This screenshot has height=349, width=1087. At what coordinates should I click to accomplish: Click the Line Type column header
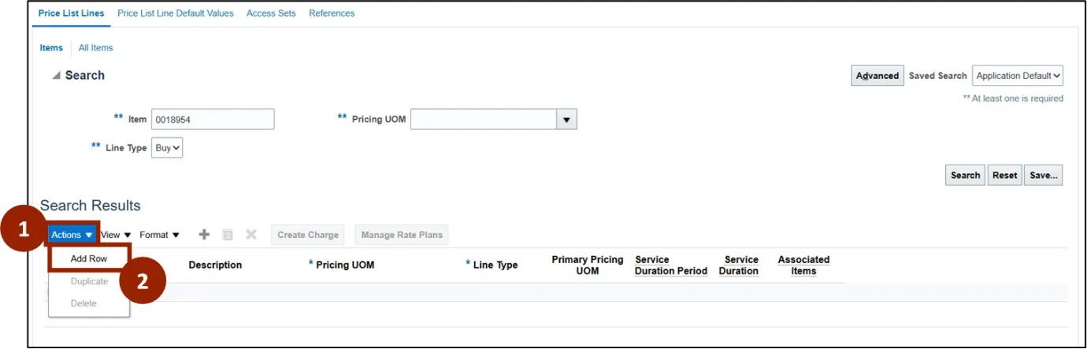click(492, 265)
